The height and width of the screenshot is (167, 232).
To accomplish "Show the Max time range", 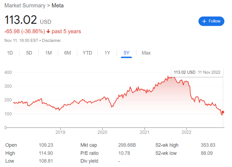I will point(146,53).
